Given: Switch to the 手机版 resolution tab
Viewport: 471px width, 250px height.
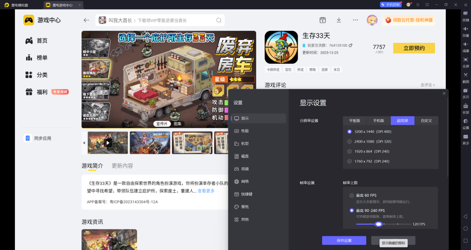Looking at the screenshot, I should [x=378, y=120].
